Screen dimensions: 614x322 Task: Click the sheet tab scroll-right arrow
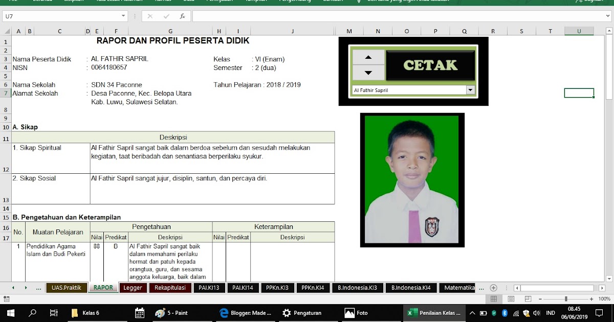pos(26,288)
